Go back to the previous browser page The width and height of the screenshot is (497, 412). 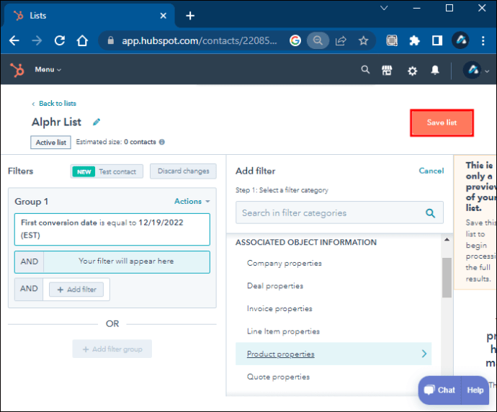[14, 40]
